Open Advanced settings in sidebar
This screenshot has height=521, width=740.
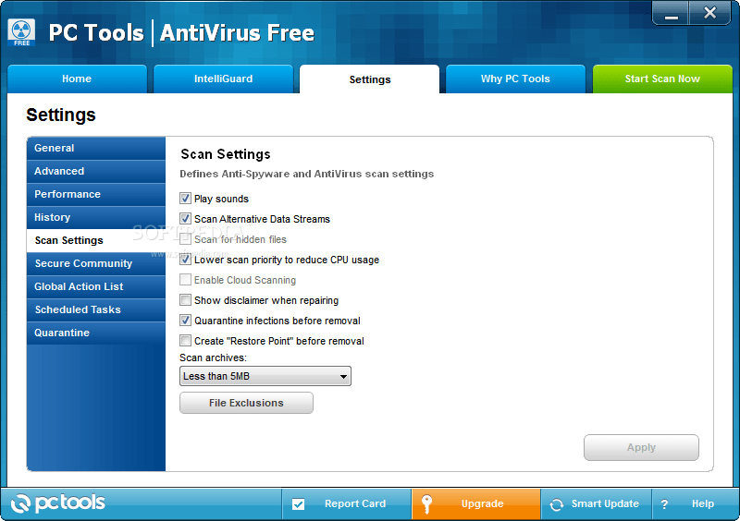coord(96,171)
